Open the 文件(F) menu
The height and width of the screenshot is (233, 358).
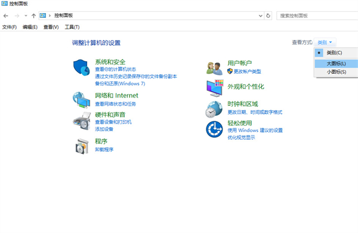click(x=10, y=27)
